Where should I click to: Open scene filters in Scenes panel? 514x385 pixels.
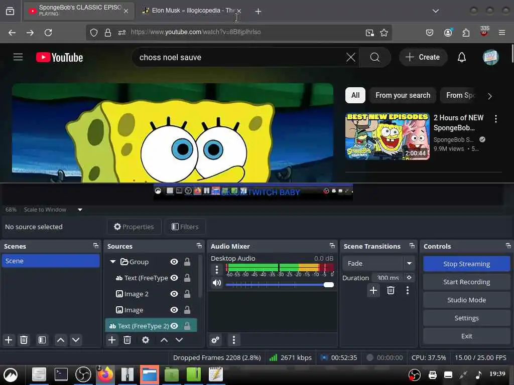coord(42,340)
